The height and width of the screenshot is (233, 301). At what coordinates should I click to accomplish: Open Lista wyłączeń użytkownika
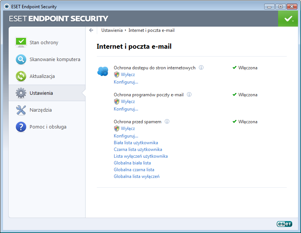141,156
